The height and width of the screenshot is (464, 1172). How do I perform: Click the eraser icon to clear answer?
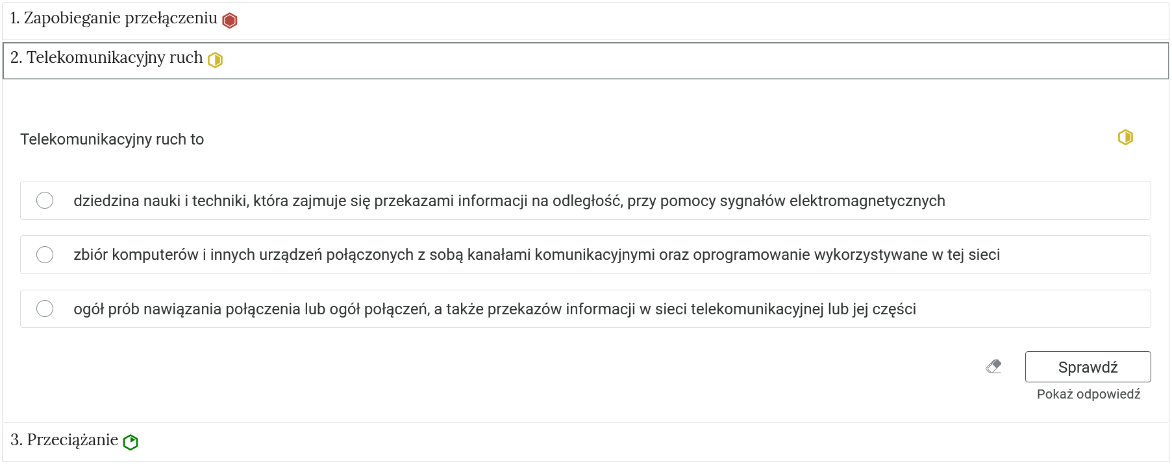992,366
